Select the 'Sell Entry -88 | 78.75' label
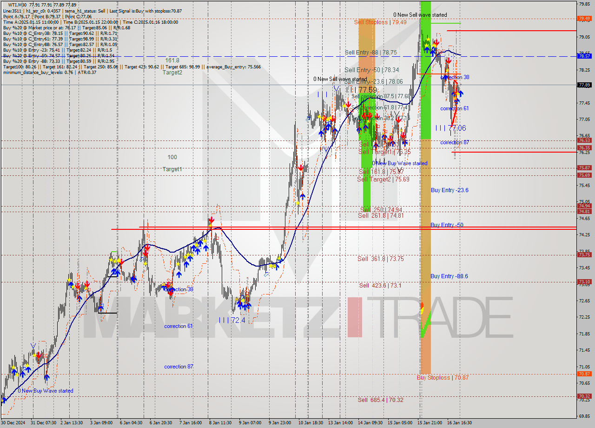 pyautogui.click(x=370, y=53)
